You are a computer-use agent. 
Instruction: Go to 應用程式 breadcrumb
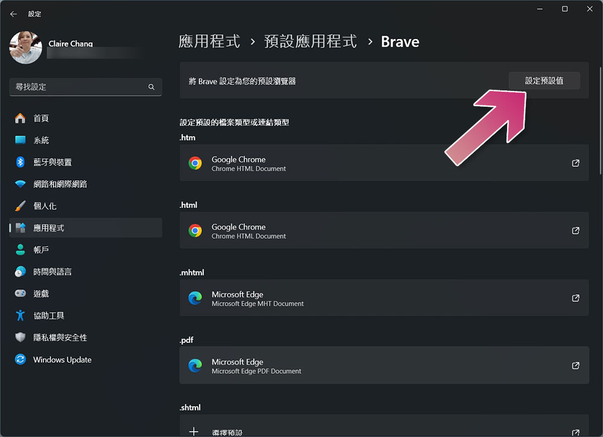tap(209, 42)
